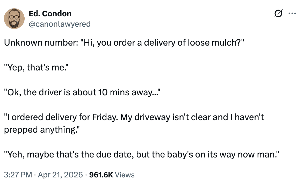
Task: Open the Ed. Condon display name link
Action: [x=50, y=13]
